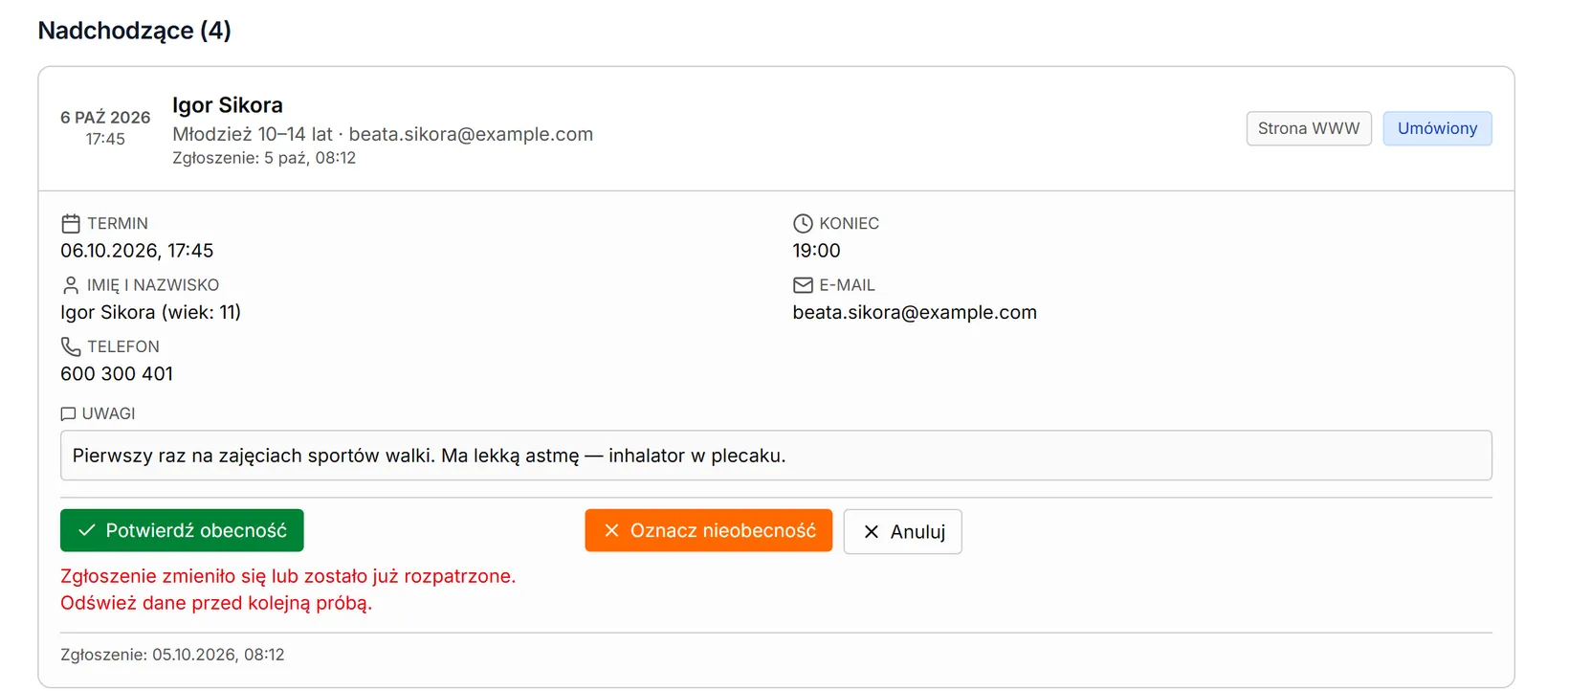The image size is (1569, 691).
Task: Click phone number 600 300 401
Action: [117, 374]
